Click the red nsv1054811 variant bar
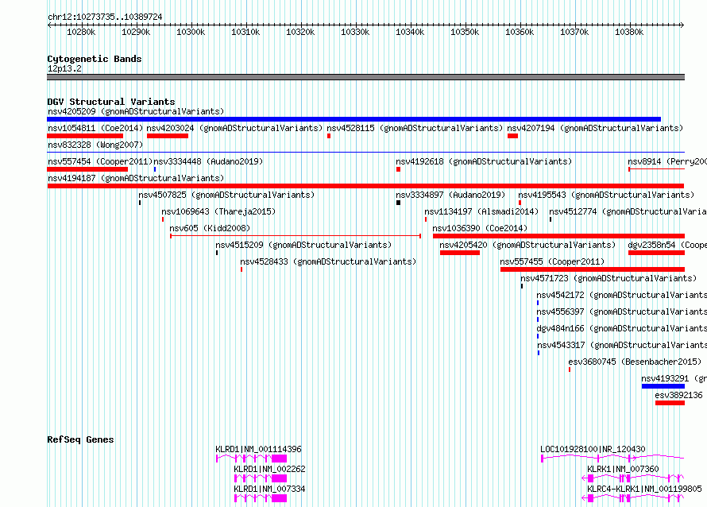Image resolution: width=707 pixels, height=507 pixels. click(85, 136)
